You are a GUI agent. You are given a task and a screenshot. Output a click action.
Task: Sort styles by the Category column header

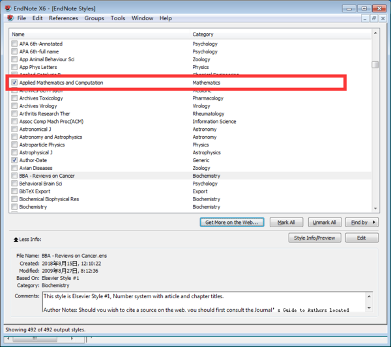pos(280,35)
